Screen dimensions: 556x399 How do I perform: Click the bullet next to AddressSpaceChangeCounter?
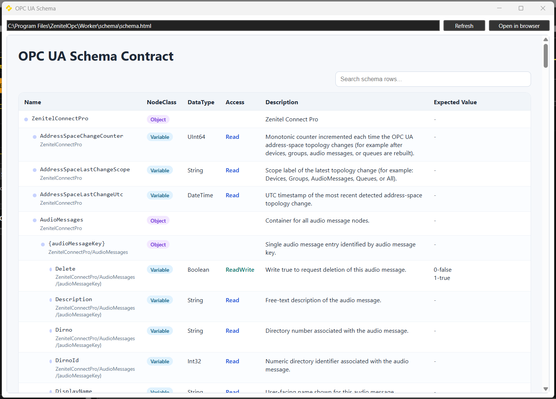pyautogui.click(x=35, y=137)
